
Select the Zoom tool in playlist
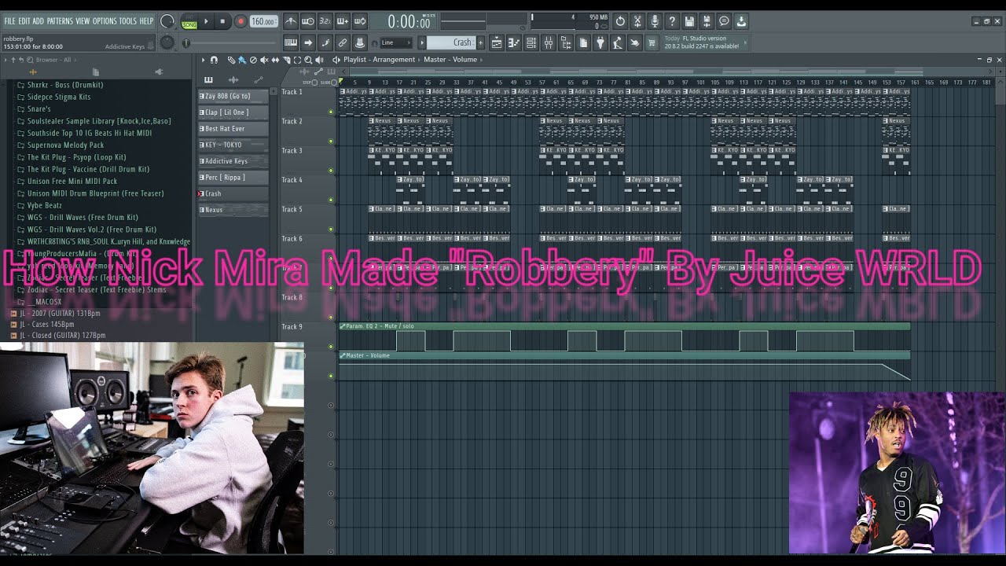pyautogui.click(x=308, y=60)
